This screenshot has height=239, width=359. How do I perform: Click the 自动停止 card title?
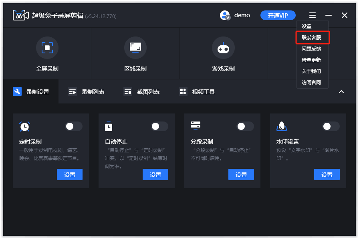116,142
